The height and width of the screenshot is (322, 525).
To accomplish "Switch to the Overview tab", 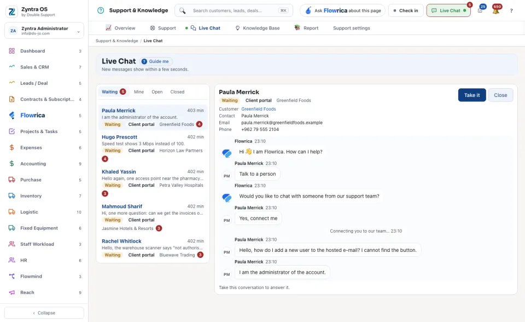I will click(120, 28).
